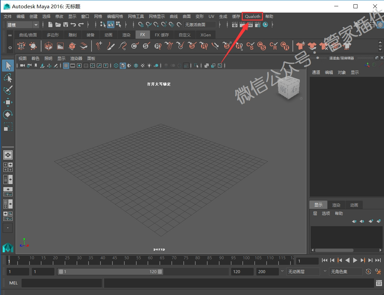Viewport: 384px width, 295px height.
Task: Open the 选项 menu in layer editor
Action: [326, 213]
